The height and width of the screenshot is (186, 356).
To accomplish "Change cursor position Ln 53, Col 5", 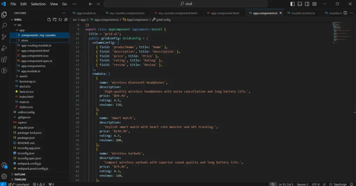I will click(286, 184).
